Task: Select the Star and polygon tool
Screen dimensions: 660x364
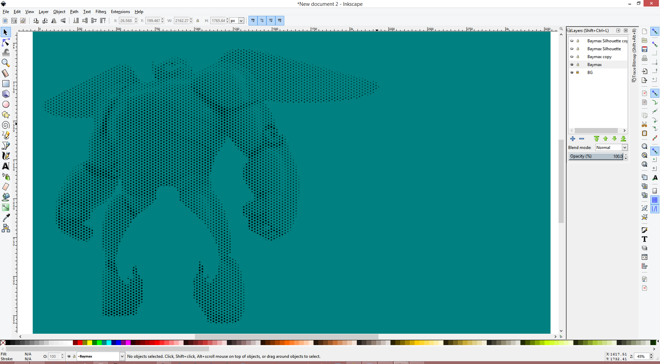Action: (5, 115)
